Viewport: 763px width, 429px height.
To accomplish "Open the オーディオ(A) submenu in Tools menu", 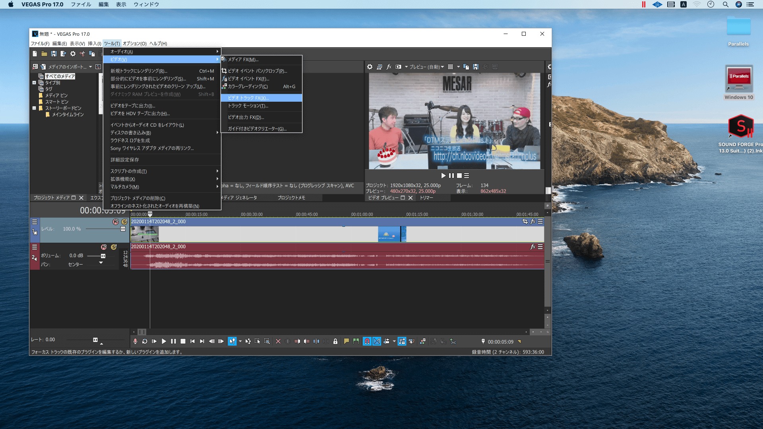I will click(x=162, y=52).
